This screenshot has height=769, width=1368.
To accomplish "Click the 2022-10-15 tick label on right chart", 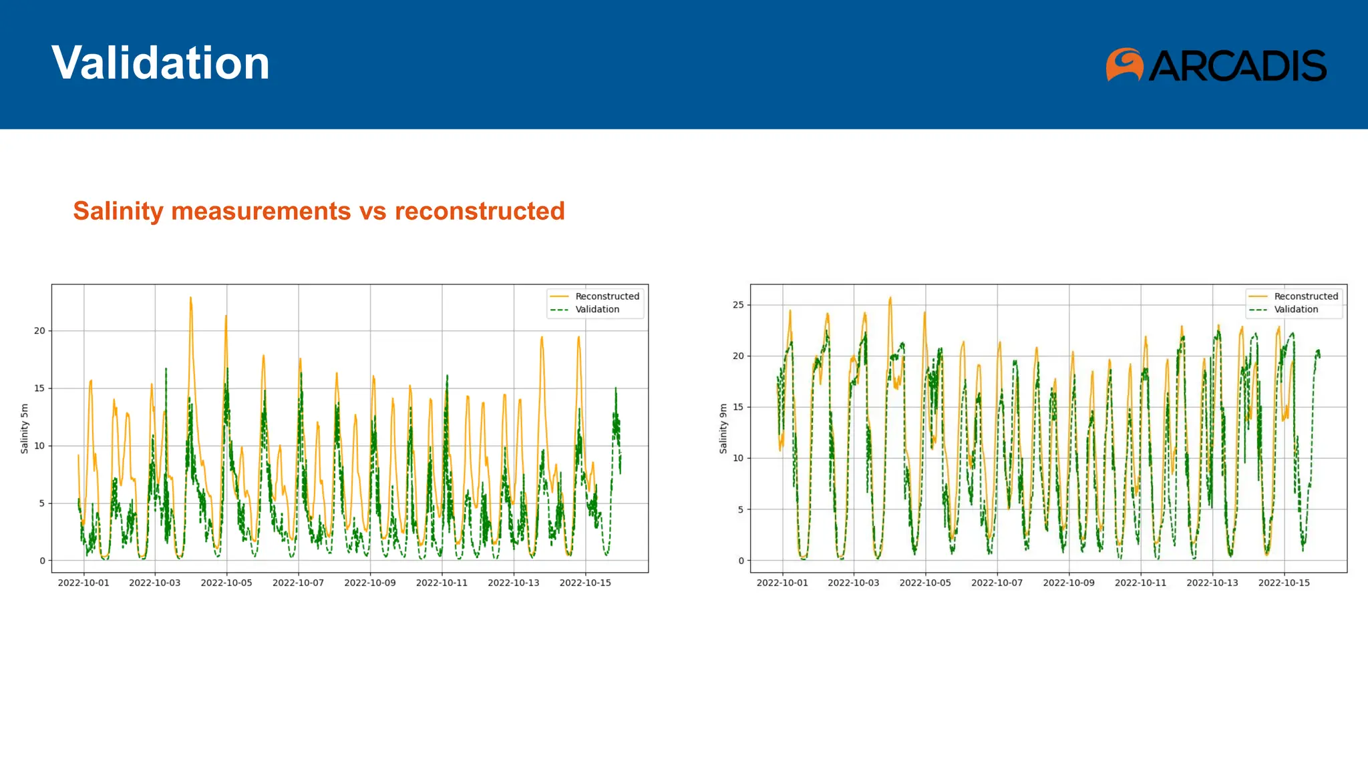I will (1285, 583).
